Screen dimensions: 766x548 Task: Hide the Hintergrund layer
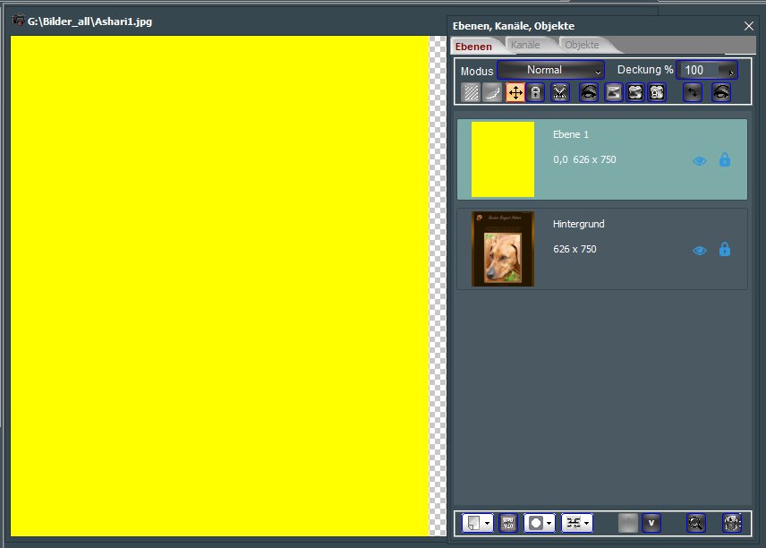[700, 250]
